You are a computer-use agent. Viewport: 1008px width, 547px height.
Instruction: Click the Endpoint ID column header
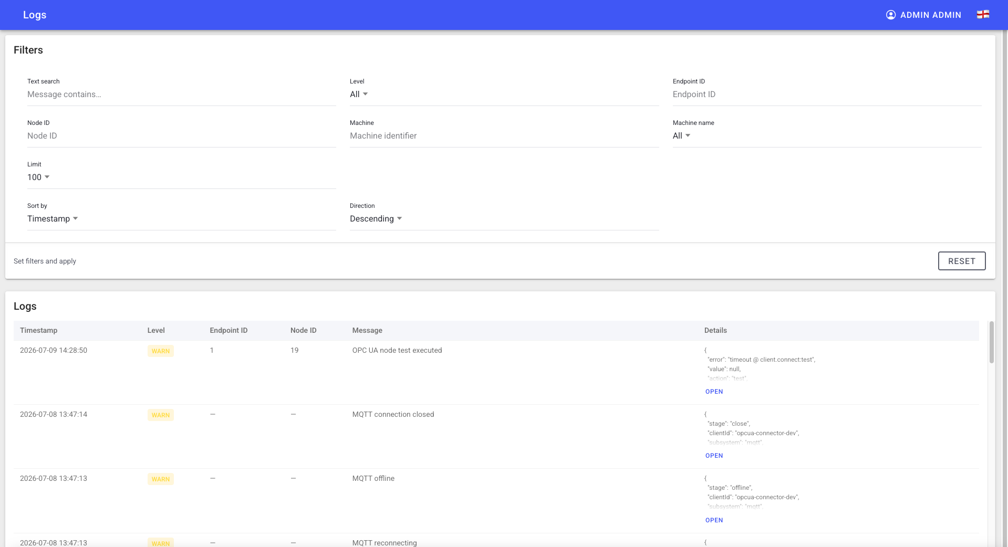228,330
